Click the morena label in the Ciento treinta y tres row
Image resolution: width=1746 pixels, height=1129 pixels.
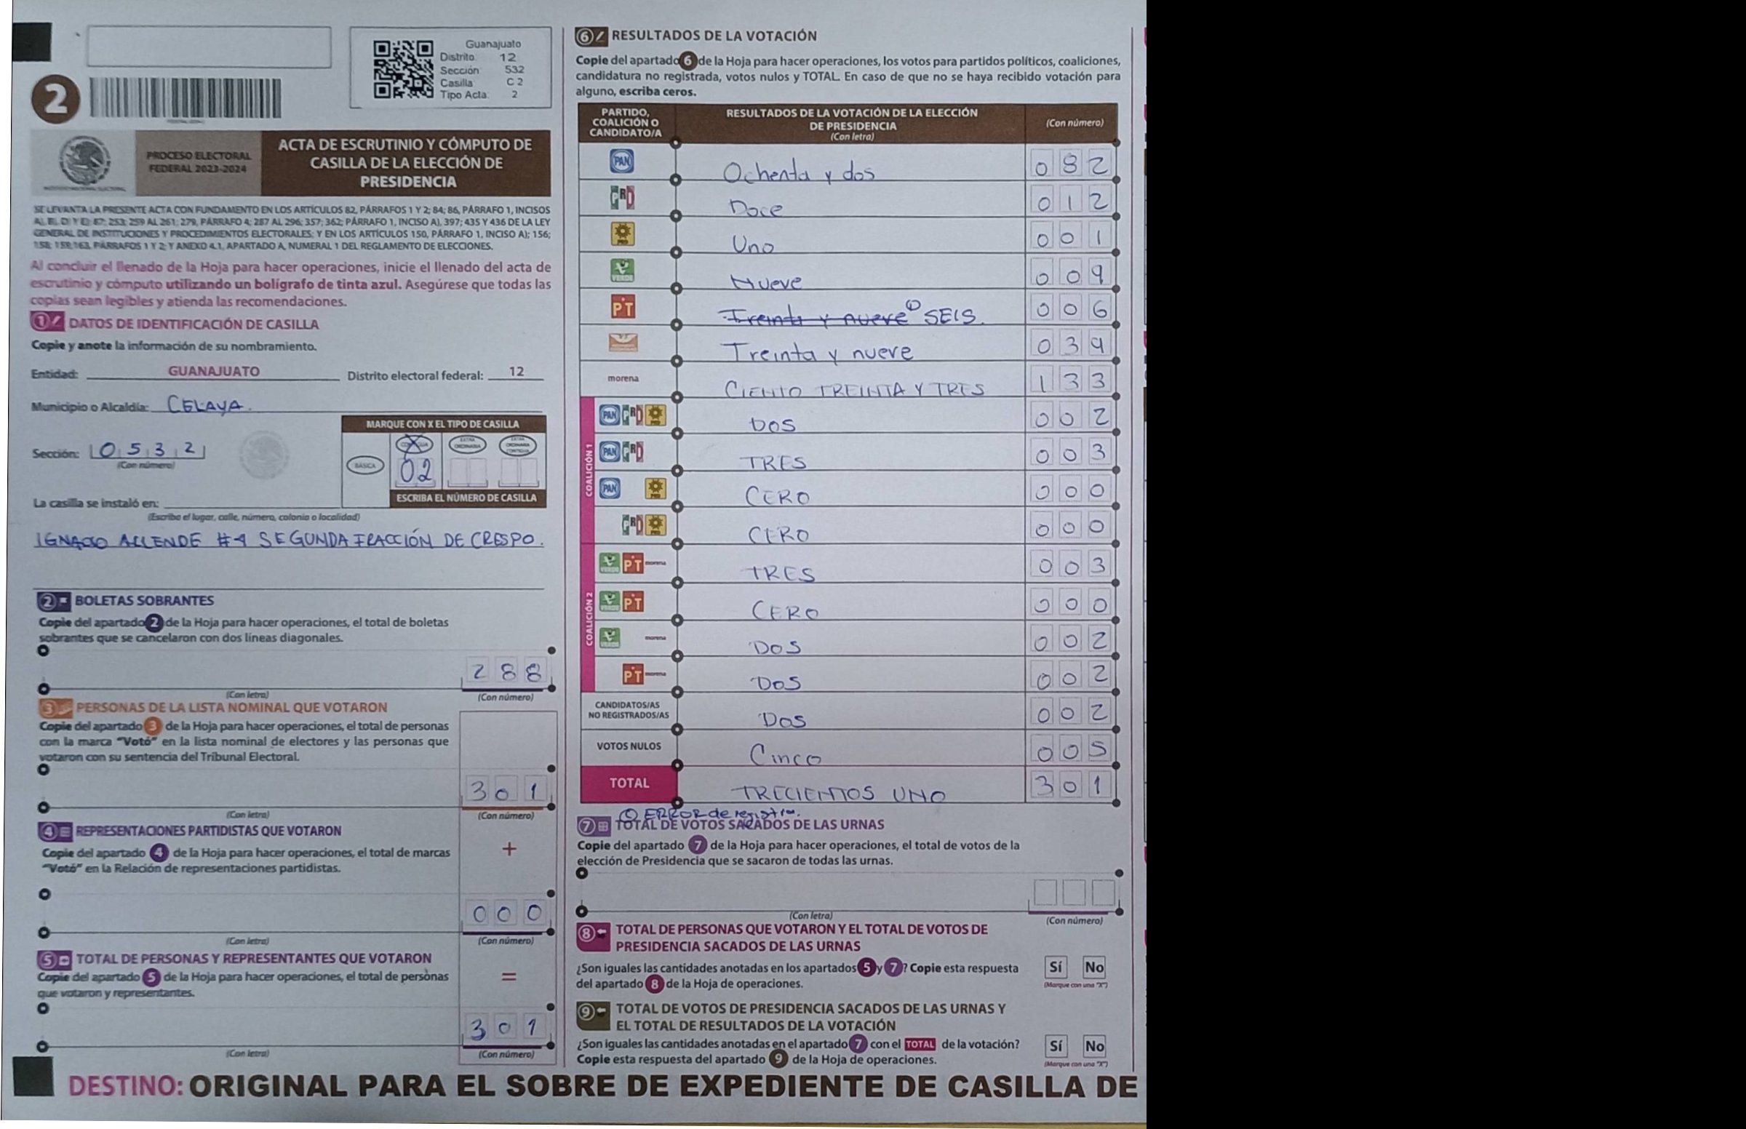[x=622, y=379]
